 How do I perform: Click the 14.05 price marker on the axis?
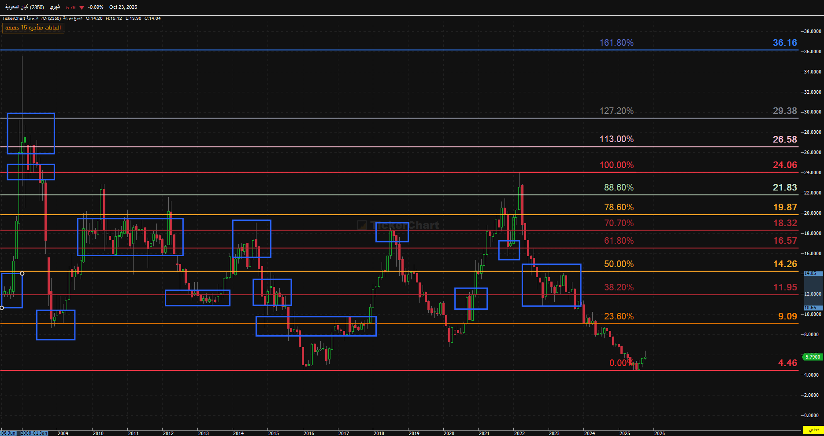(810, 273)
